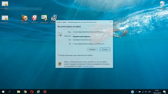Expand the hidden tray icons chevron
This screenshot has width=168, height=94.
tap(136, 92)
